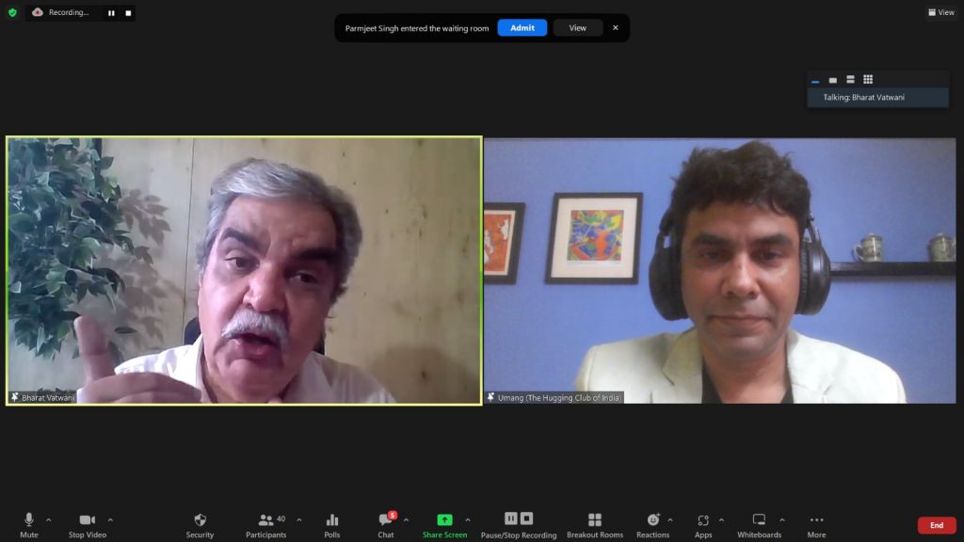Stop Video camera toggle
Viewport: 964px width, 542px height.
[88, 525]
